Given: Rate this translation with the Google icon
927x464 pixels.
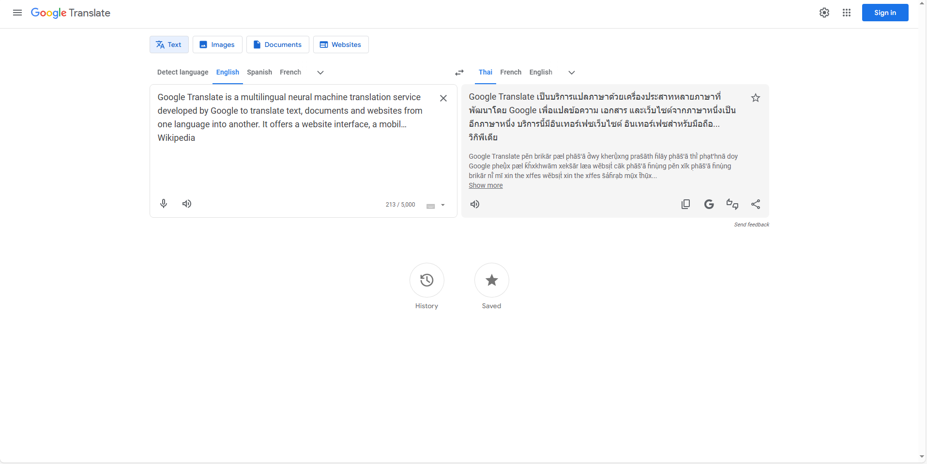Looking at the screenshot, I should coord(709,204).
